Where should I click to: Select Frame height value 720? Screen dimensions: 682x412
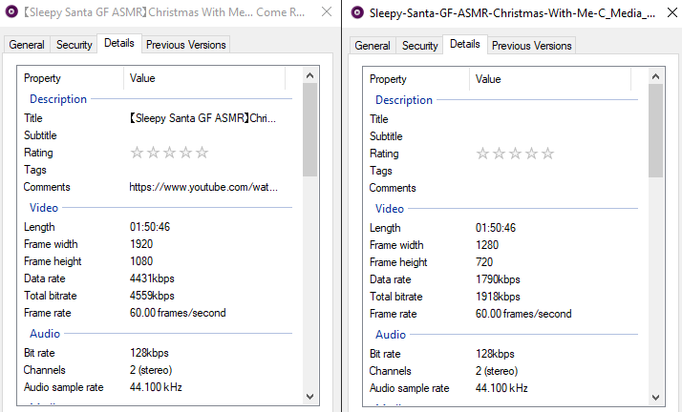tap(484, 262)
